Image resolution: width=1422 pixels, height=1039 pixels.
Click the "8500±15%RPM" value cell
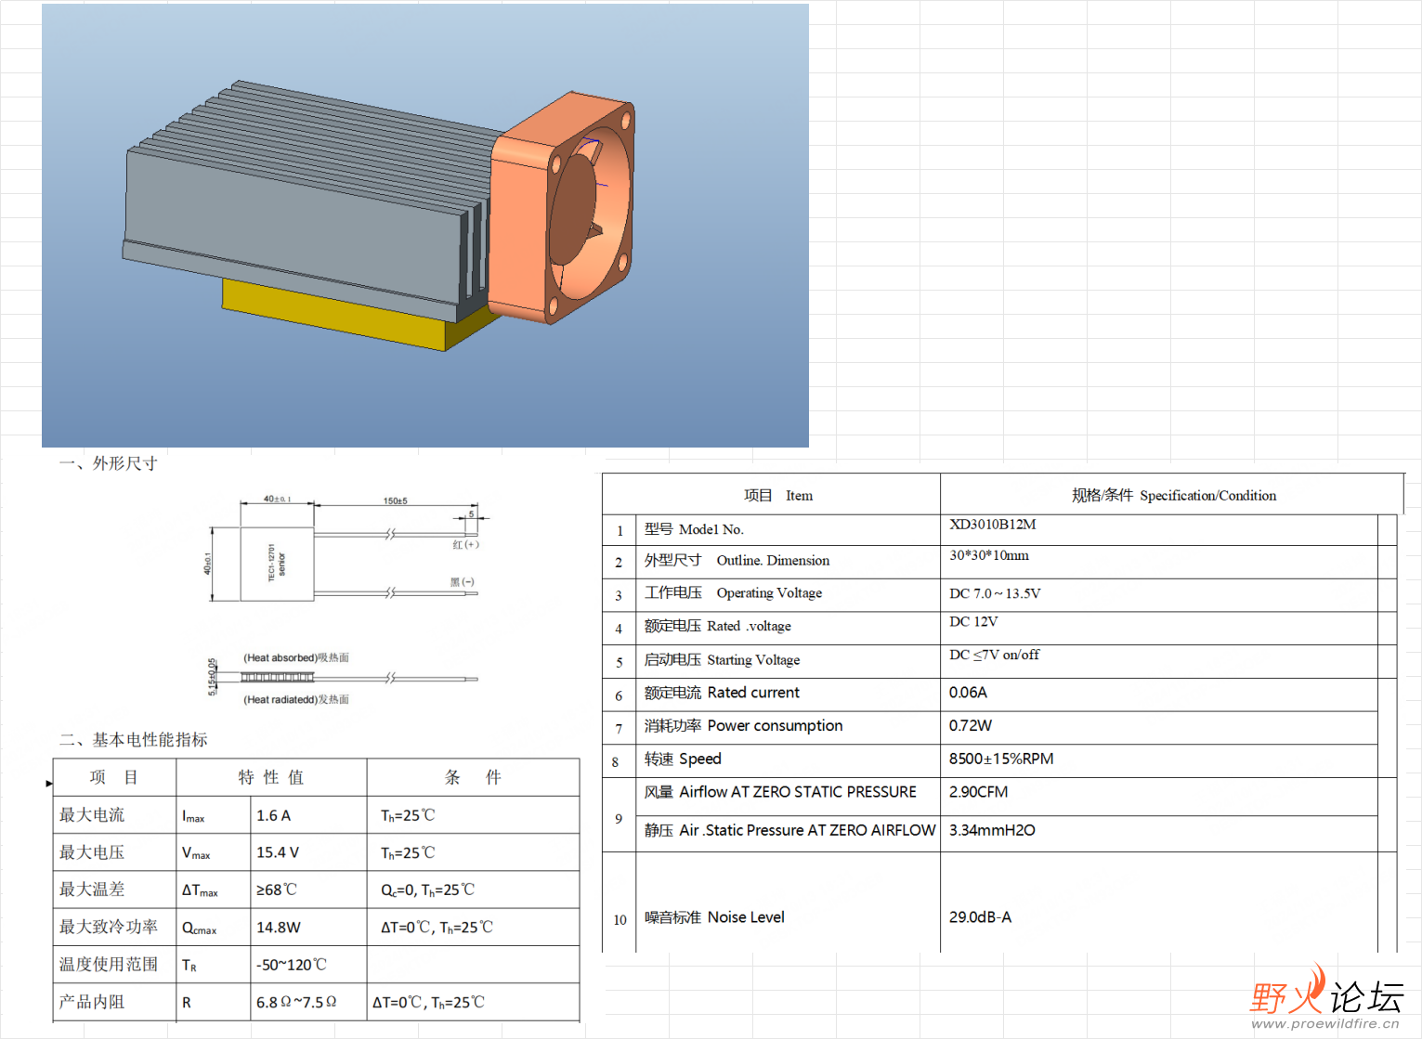(x=1159, y=760)
